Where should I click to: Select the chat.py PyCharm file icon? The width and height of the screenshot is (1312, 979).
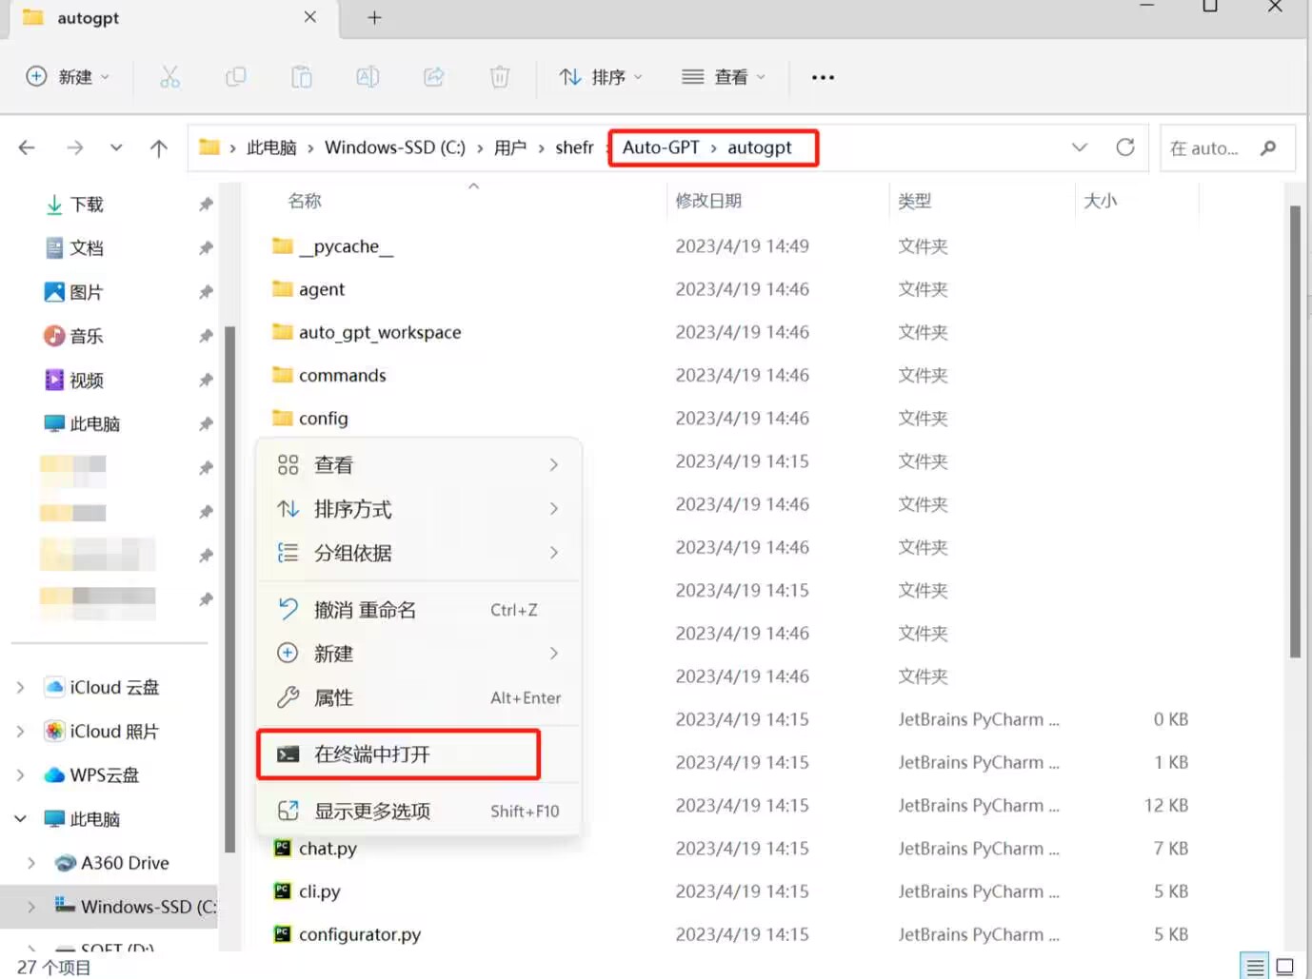tap(283, 848)
